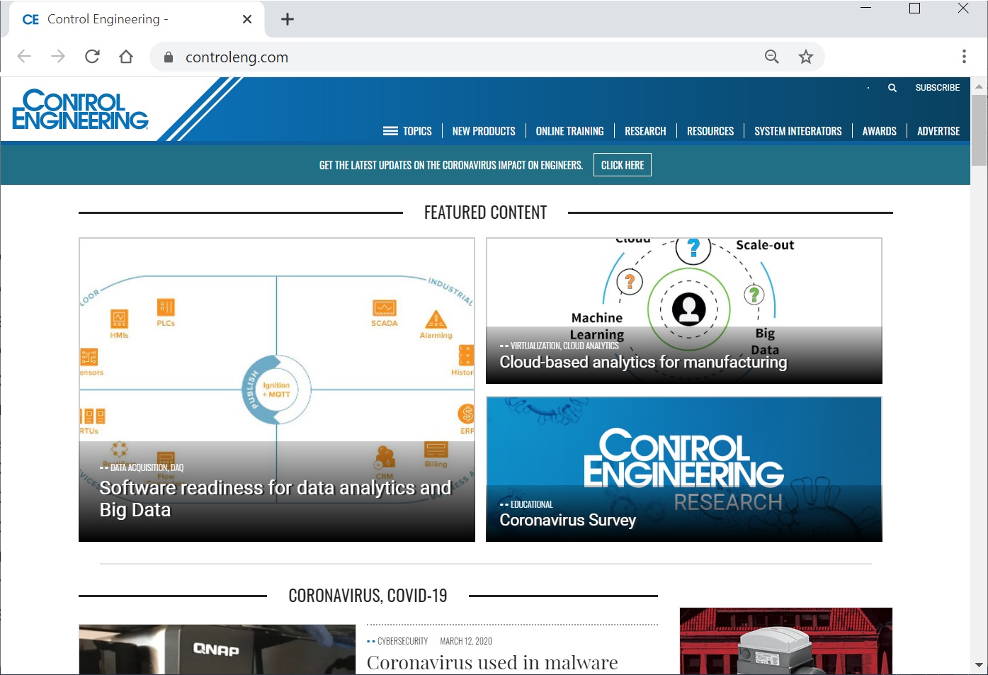Screen dimensions: 988x675
Task: Open the Coronavirus Survey article
Action: [x=568, y=520]
